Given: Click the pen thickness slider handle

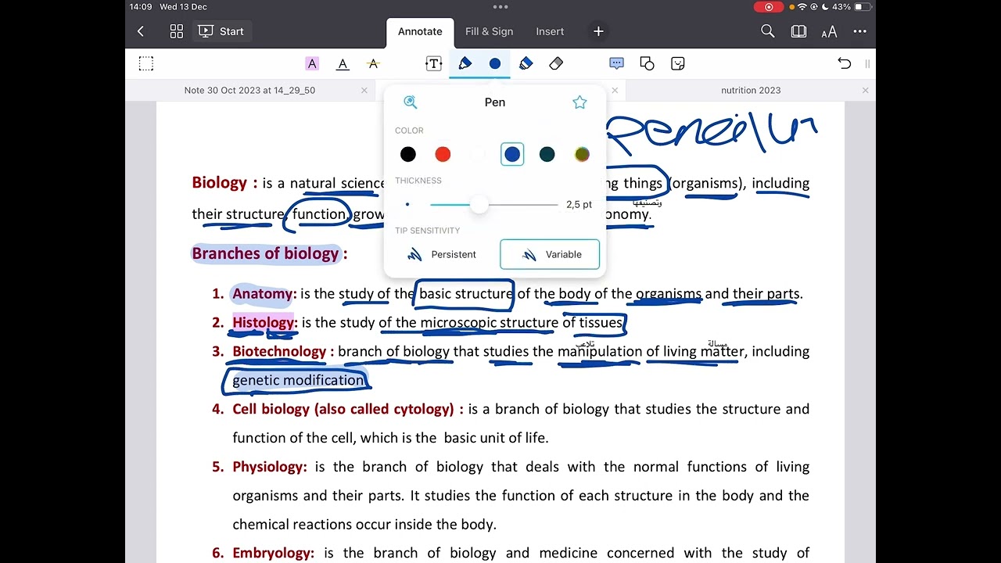Looking at the screenshot, I should [479, 204].
